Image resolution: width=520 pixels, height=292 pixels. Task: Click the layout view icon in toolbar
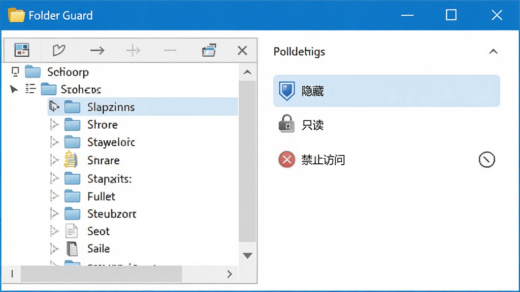click(22, 50)
